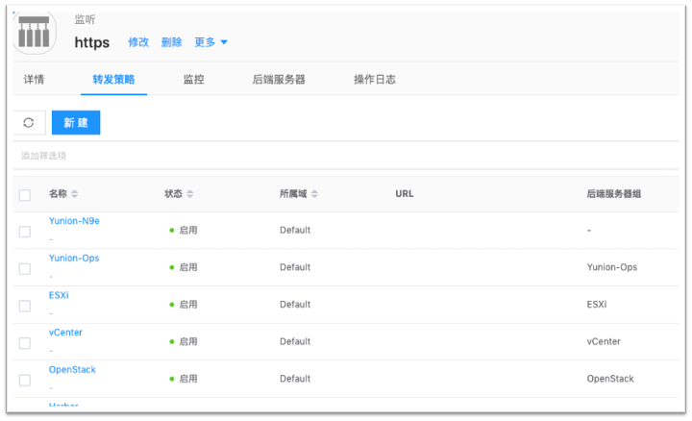The image size is (692, 421).
Task: Click the 删除 link
Action: [171, 42]
